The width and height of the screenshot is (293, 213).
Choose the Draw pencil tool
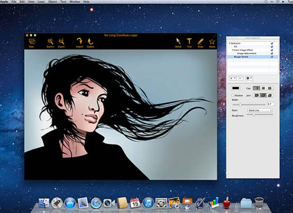click(200, 42)
